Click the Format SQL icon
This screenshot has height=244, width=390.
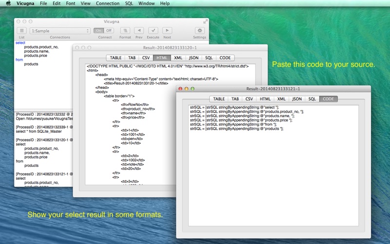click(125, 31)
